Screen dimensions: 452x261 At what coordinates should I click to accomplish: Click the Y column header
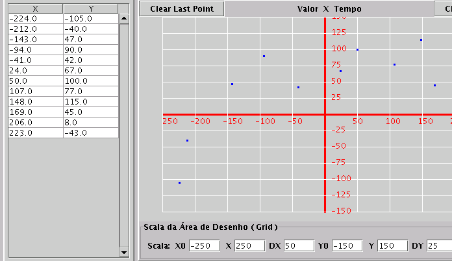tap(91, 9)
